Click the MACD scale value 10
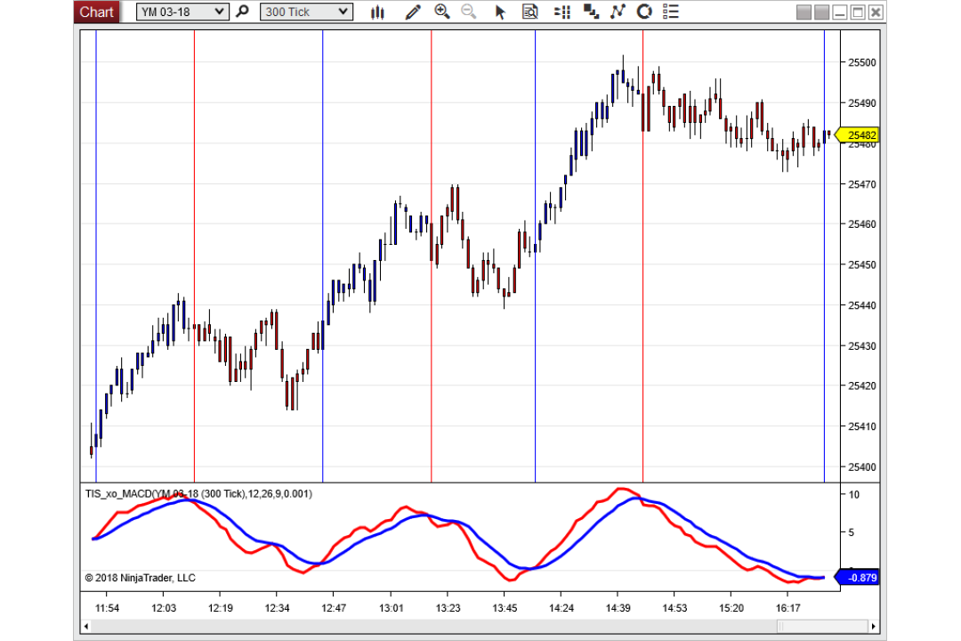Viewport: 961px width, 641px height. [x=853, y=494]
